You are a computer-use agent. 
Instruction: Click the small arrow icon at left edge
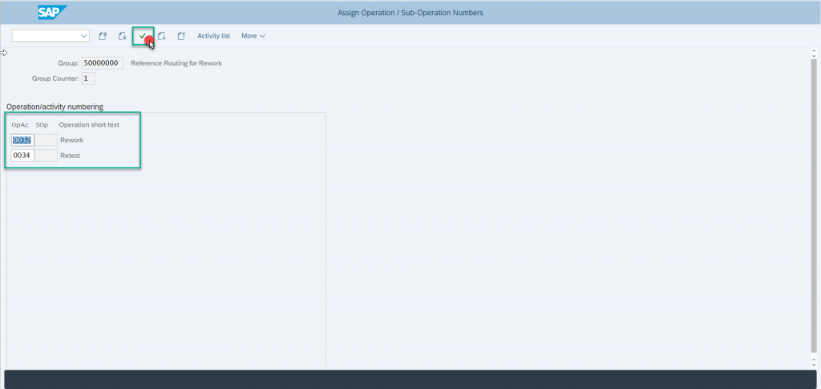tap(4, 52)
